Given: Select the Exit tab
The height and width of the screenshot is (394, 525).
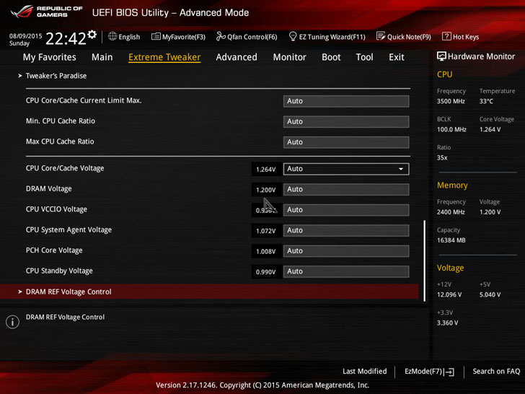Looking at the screenshot, I should pos(397,57).
